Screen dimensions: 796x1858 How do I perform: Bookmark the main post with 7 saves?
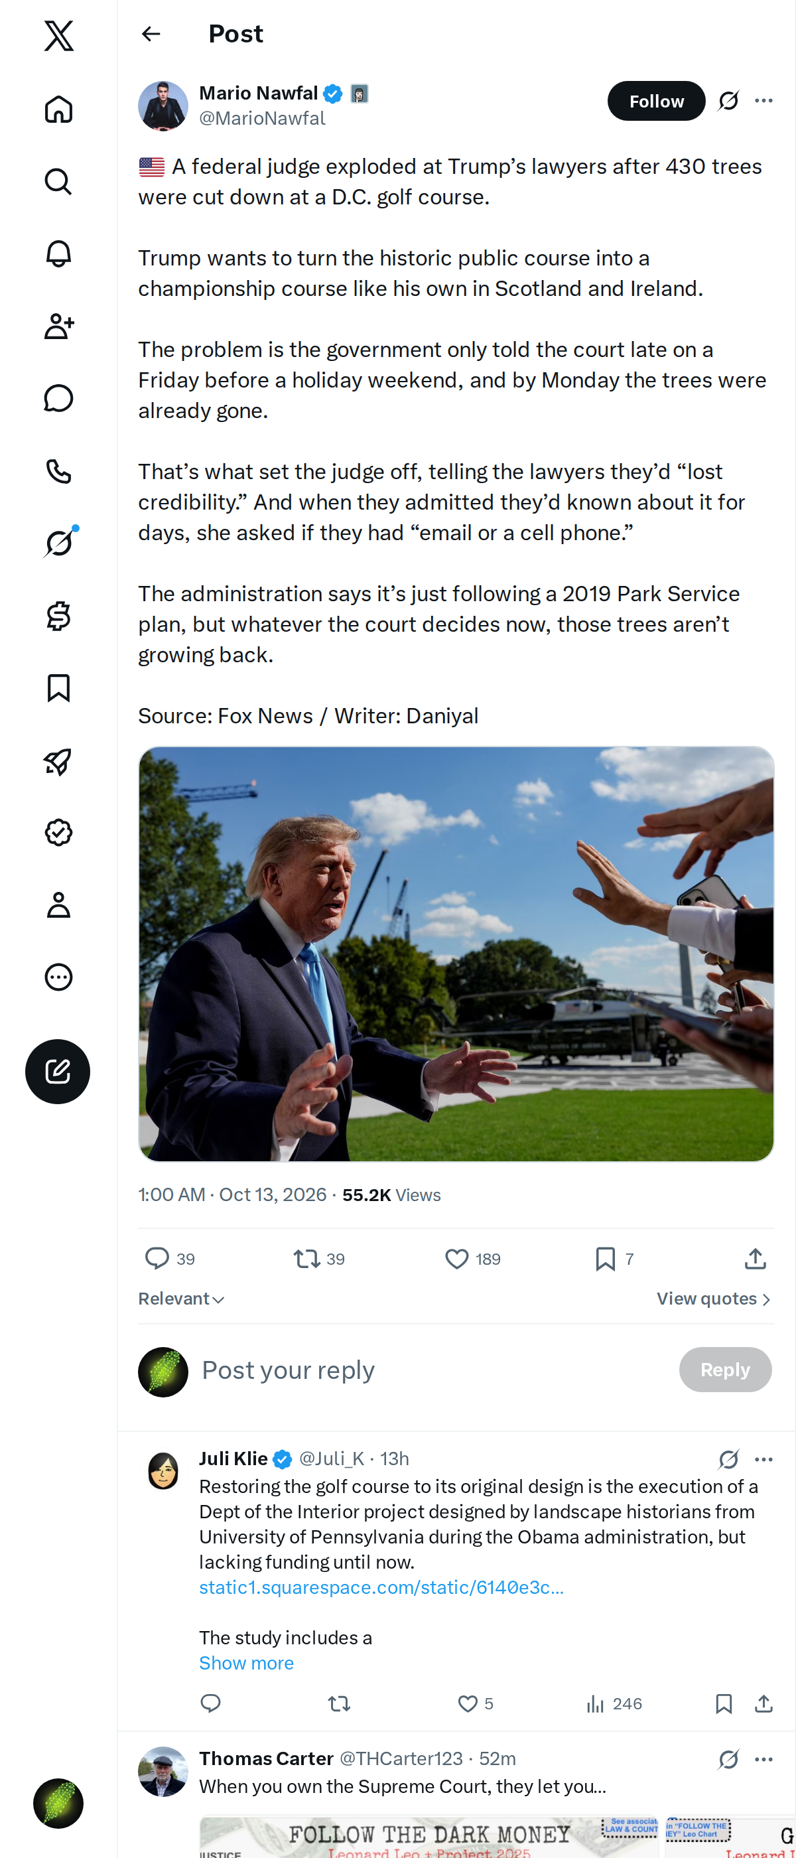pyautogui.click(x=614, y=1259)
